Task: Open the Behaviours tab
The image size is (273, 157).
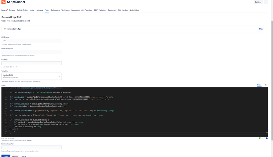Action: (55, 10)
